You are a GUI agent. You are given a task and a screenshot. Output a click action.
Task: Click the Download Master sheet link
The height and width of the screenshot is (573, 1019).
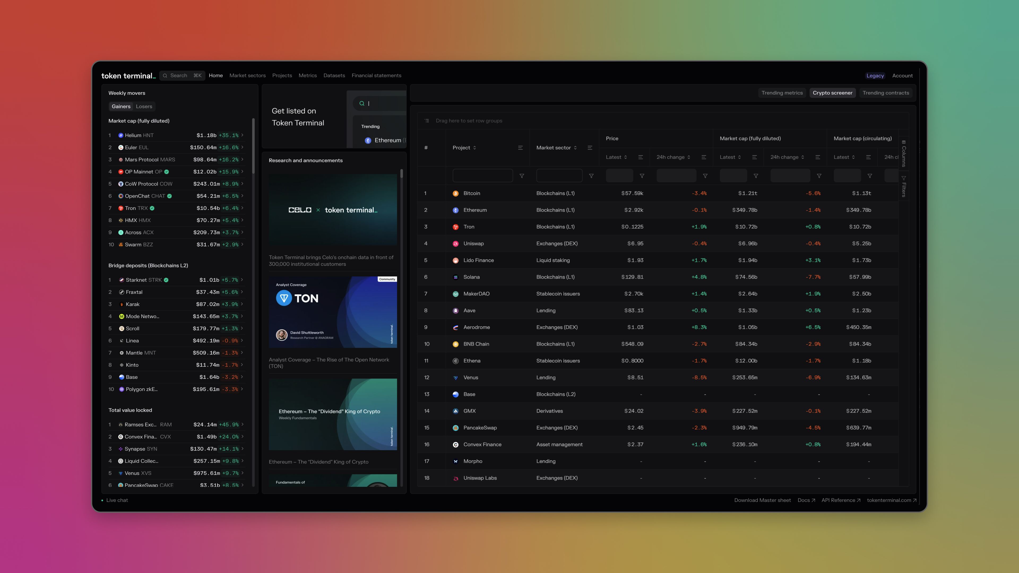click(762, 500)
